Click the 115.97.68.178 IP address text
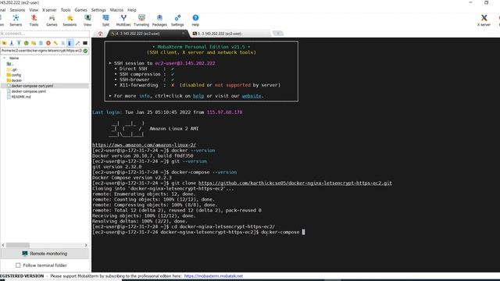The image size is (500, 281). [224, 112]
